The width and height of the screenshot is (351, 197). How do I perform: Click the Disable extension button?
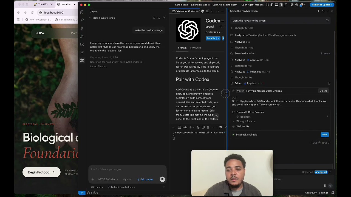pyautogui.click(x=211, y=38)
